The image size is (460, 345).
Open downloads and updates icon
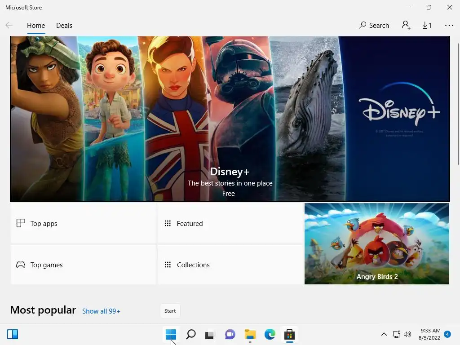[x=427, y=26]
